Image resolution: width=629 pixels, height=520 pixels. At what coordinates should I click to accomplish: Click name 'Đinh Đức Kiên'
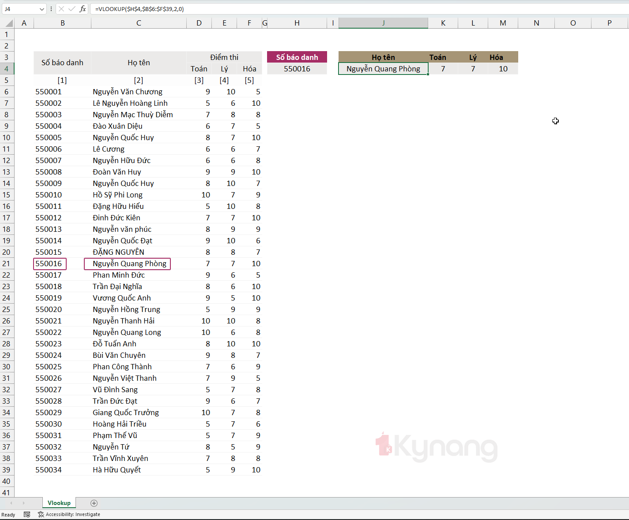tap(117, 218)
